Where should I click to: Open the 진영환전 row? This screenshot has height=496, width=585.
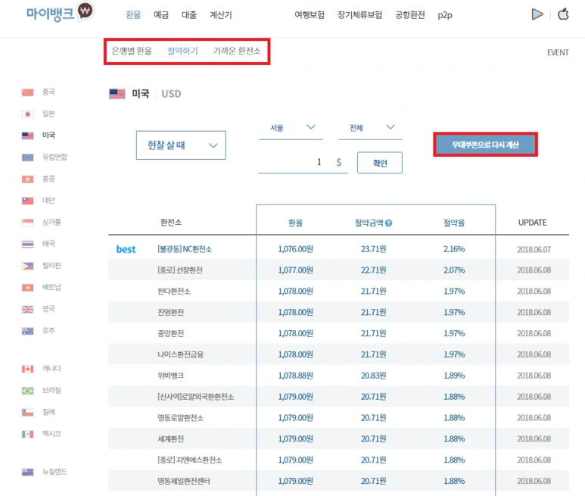pos(339,312)
